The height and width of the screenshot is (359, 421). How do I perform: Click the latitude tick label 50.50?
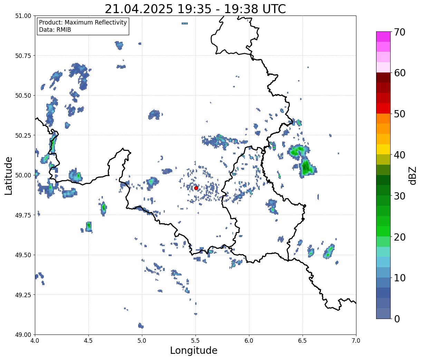click(x=23, y=96)
